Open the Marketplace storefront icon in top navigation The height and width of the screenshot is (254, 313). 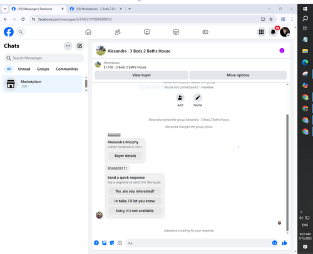[176, 32]
